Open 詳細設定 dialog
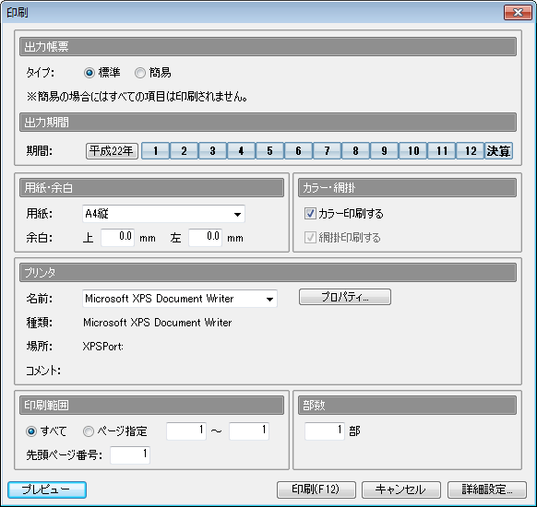This screenshot has height=507, width=537. (x=486, y=489)
